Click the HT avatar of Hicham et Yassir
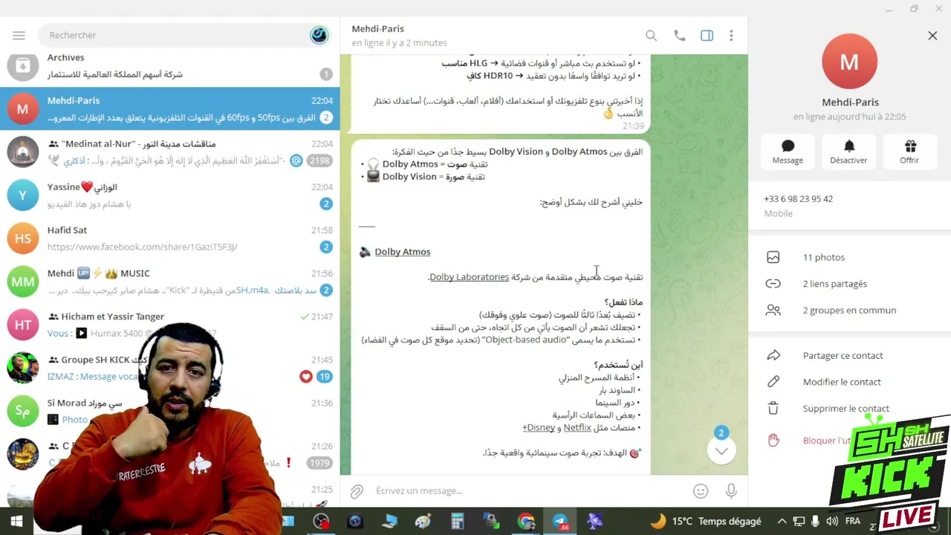Image resolution: width=951 pixels, height=535 pixels. pyautogui.click(x=22, y=324)
